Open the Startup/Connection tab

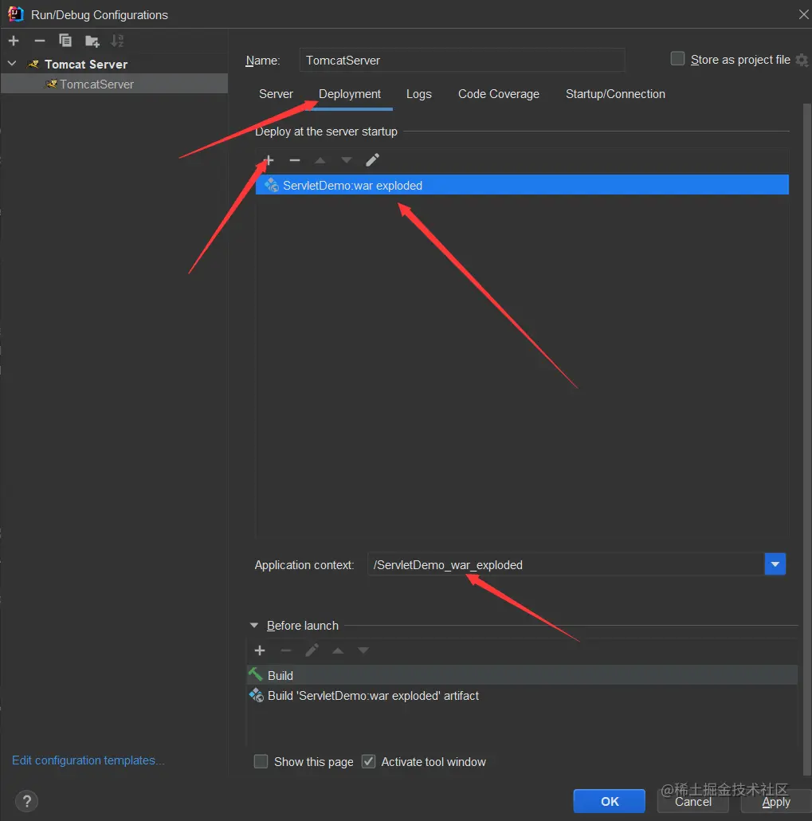pyautogui.click(x=615, y=94)
